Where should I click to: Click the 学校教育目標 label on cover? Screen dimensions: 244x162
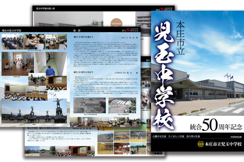(x=236, y=137)
